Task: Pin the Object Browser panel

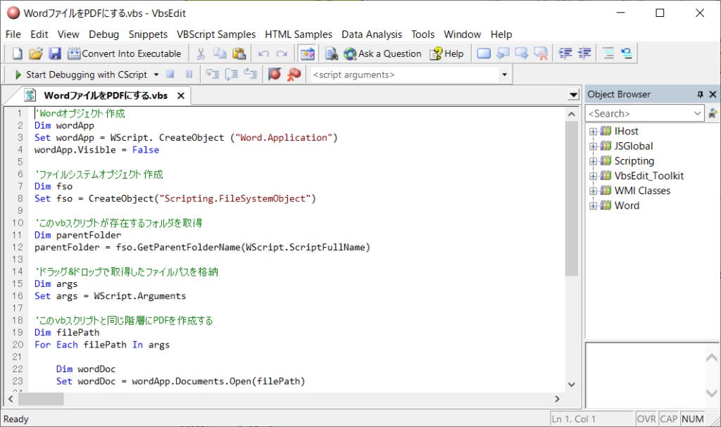Action: [700, 94]
